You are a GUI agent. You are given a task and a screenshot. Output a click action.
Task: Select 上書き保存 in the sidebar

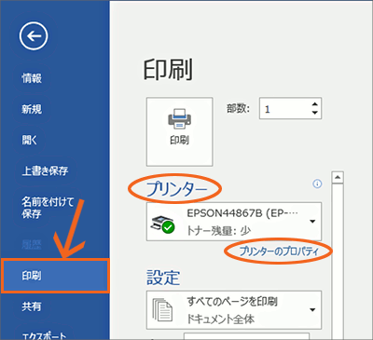45,170
